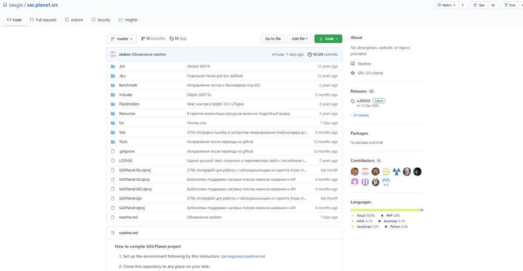523x271 pixels.
Task: Click the Star count 38
Action: (x=493, y=5)
